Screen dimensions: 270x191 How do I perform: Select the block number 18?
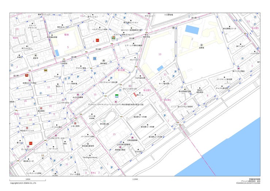tap(31, 120)
